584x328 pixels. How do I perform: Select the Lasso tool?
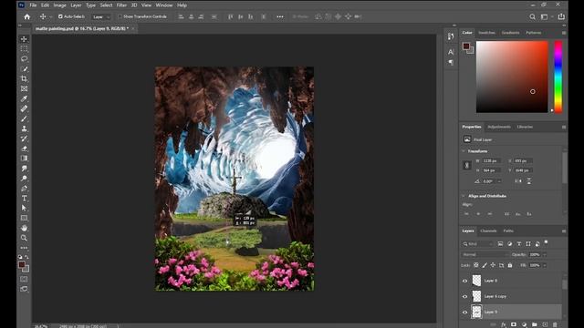(x=25, y=58)
